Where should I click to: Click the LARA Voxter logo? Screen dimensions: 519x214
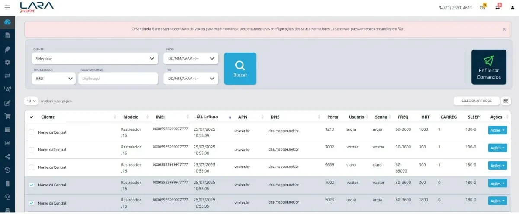tap(37, 6)
